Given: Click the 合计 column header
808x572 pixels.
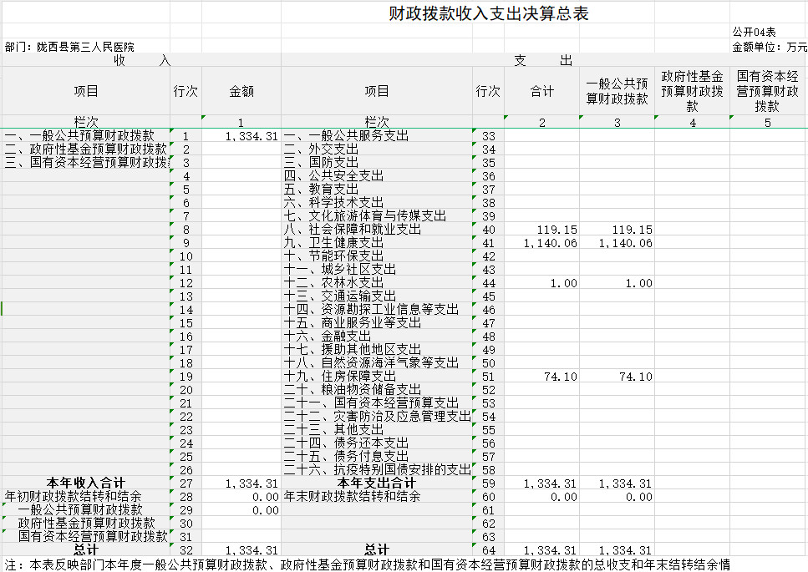Looking at the screenshot, I should coord(541,91).
